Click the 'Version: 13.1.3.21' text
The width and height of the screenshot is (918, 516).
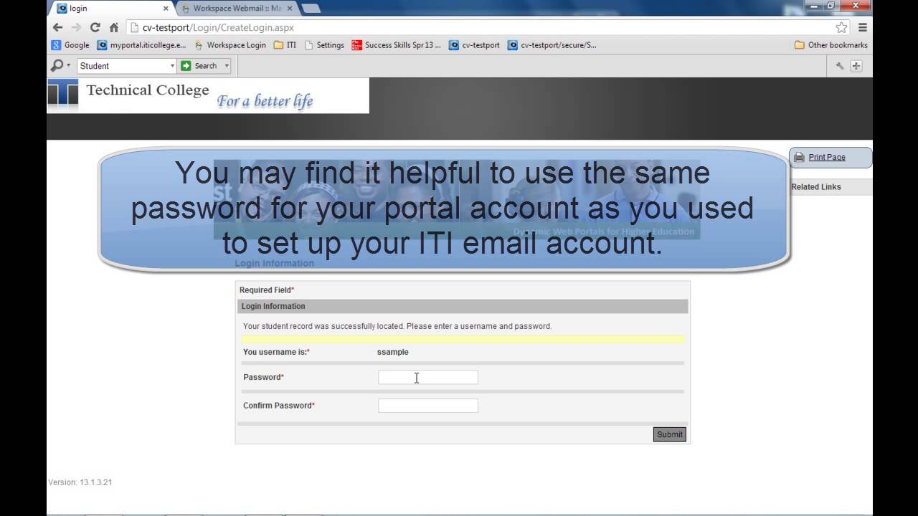click(80, 482)
